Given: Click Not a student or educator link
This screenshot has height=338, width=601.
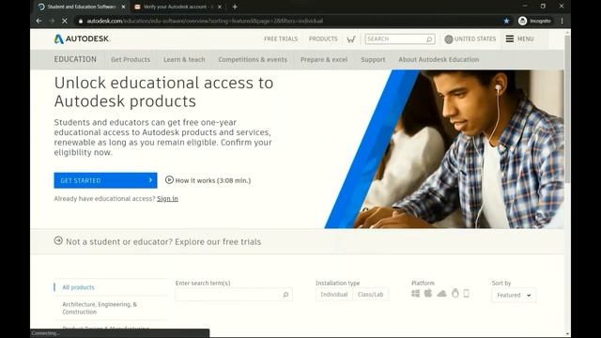Looking at the screenshot, I should [x=163, y=241].
